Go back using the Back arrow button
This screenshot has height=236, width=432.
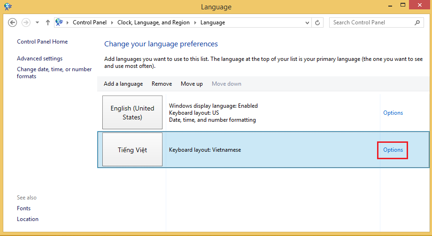click(x=13, y=22)
